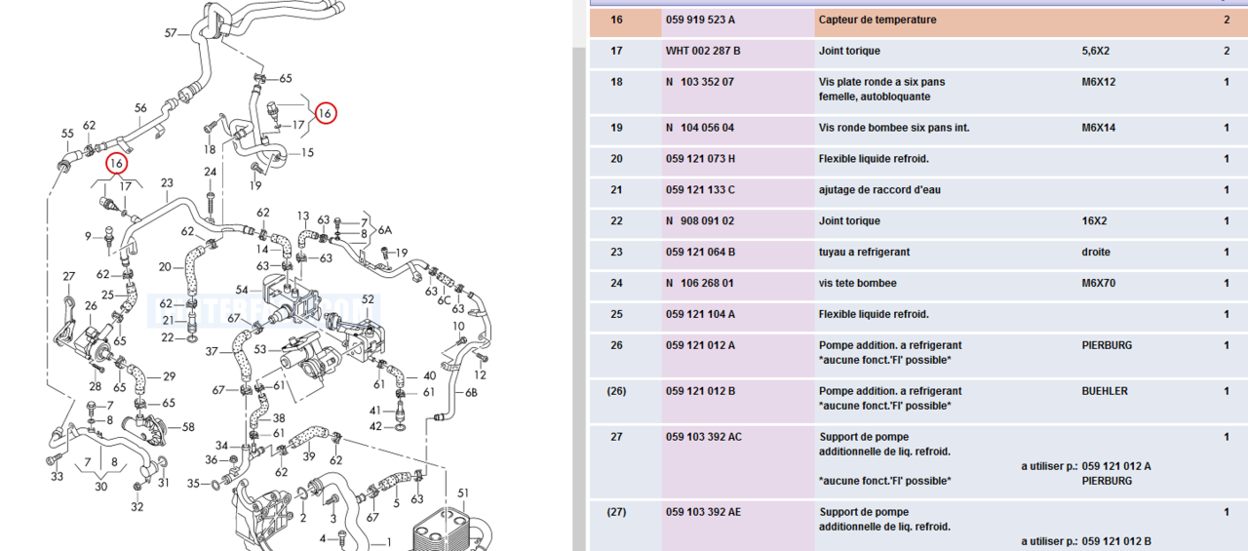
Task: Click part number 059 121 012 A
Action: point(700,345)
